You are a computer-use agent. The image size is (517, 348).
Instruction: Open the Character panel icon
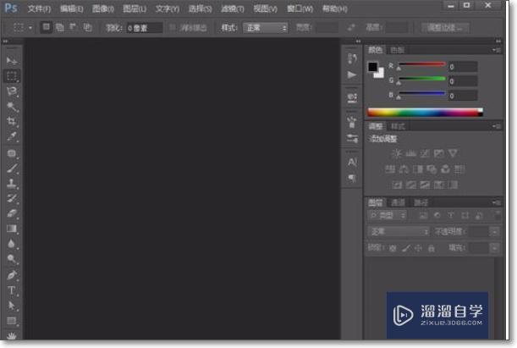[352, 163]
